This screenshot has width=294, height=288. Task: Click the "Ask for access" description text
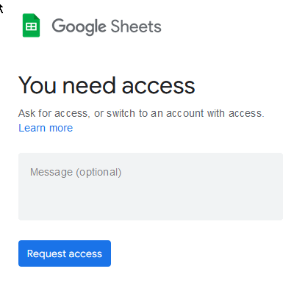(141, 113)
